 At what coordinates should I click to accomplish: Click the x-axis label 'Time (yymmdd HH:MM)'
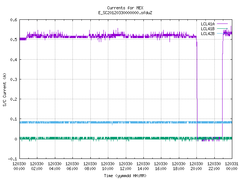125,176
